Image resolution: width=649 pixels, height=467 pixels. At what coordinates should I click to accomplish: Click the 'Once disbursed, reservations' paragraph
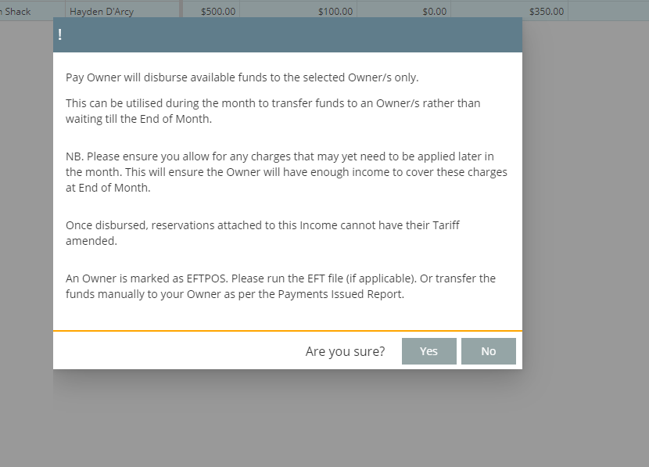262,232
